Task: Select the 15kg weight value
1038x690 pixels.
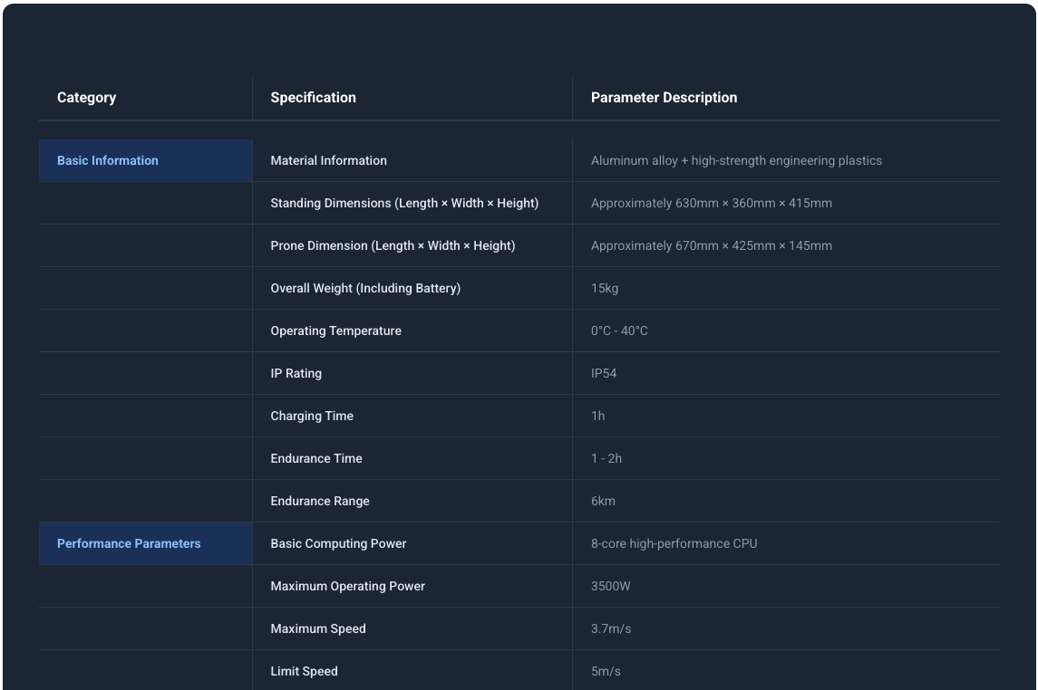Action: (605, 288)
